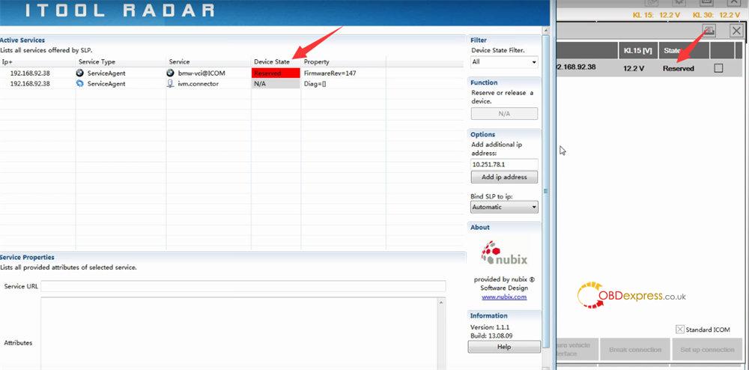
Task: Click the BMW icon beside first ServiceAgent
Action: (x=80, y=73)
